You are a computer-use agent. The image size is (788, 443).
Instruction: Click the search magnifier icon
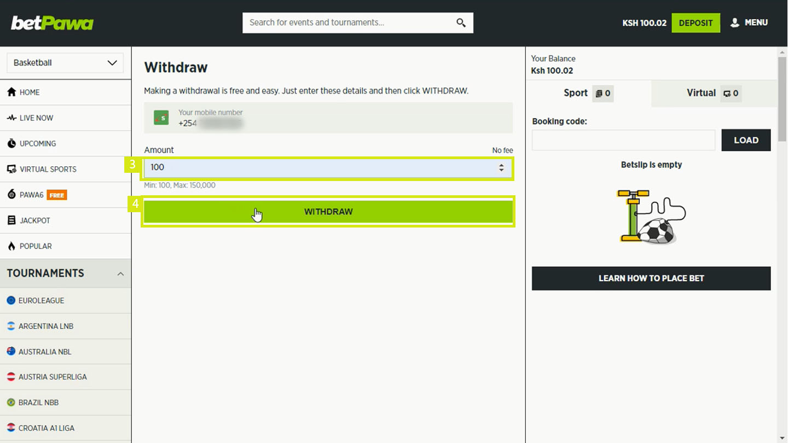461,22
